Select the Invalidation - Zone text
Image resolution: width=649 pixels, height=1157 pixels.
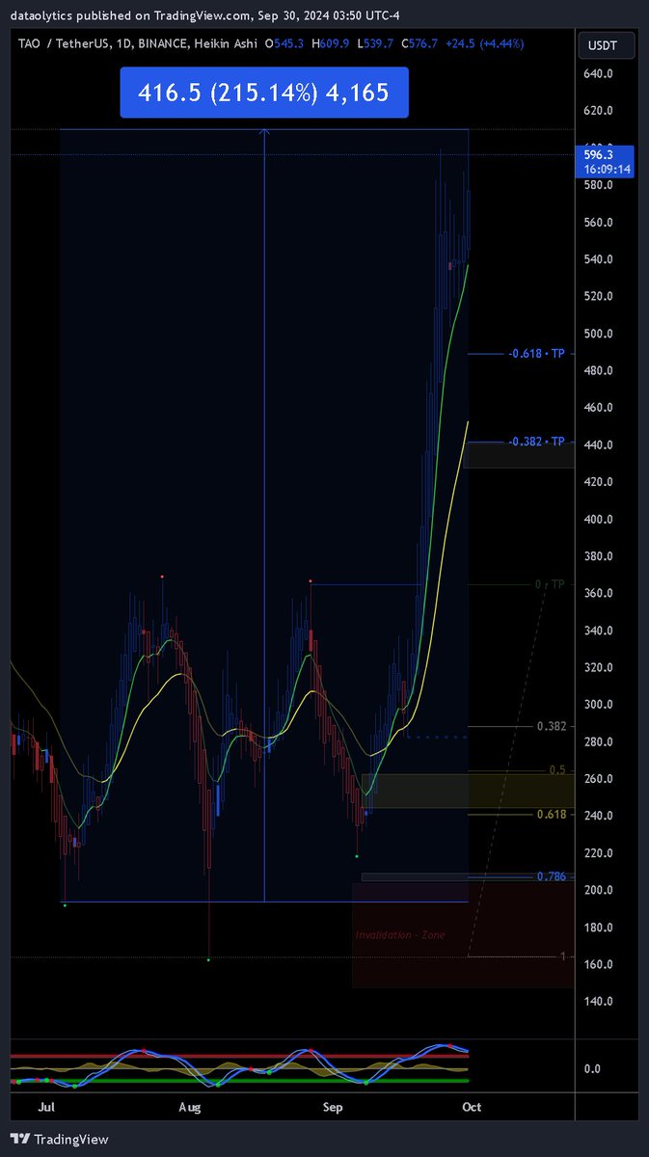(401, 935)
